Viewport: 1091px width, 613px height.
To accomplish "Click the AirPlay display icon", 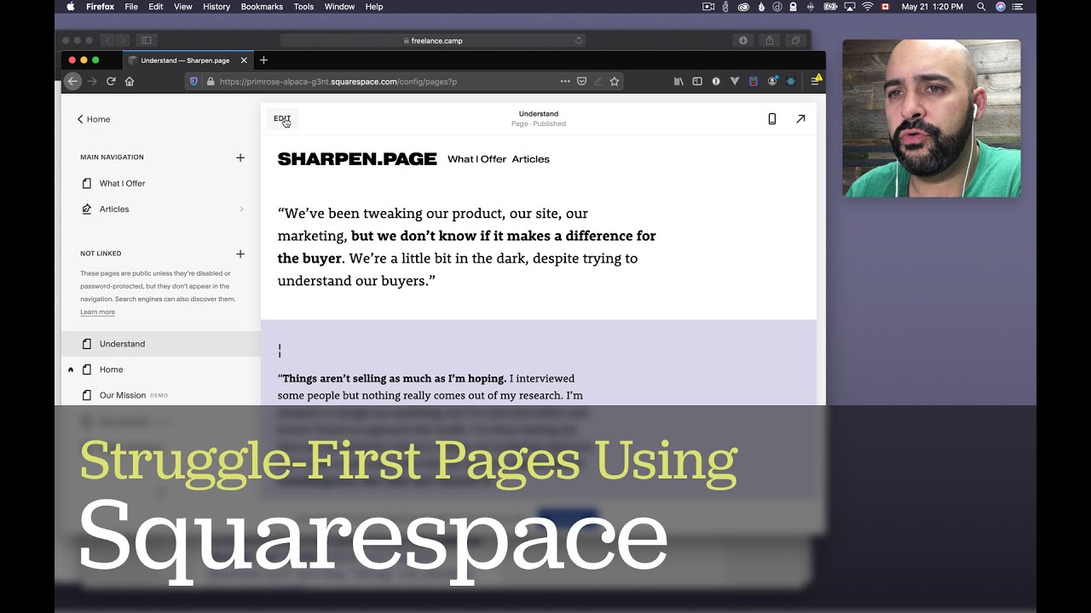I will 849,7.
